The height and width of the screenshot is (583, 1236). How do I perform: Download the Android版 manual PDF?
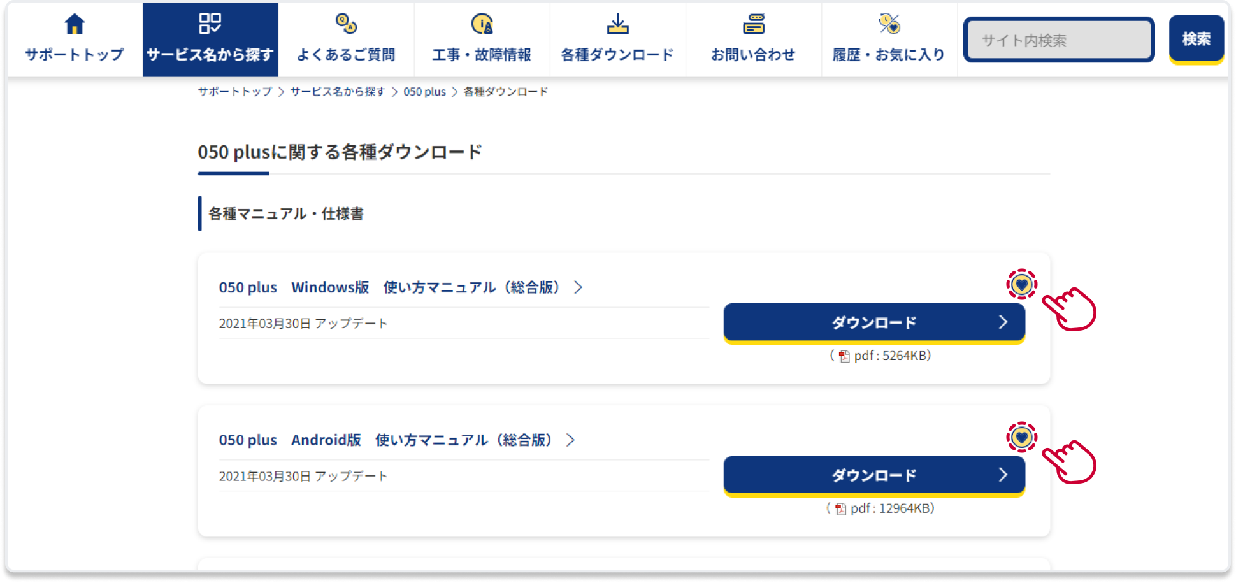[x=873, y=475]
